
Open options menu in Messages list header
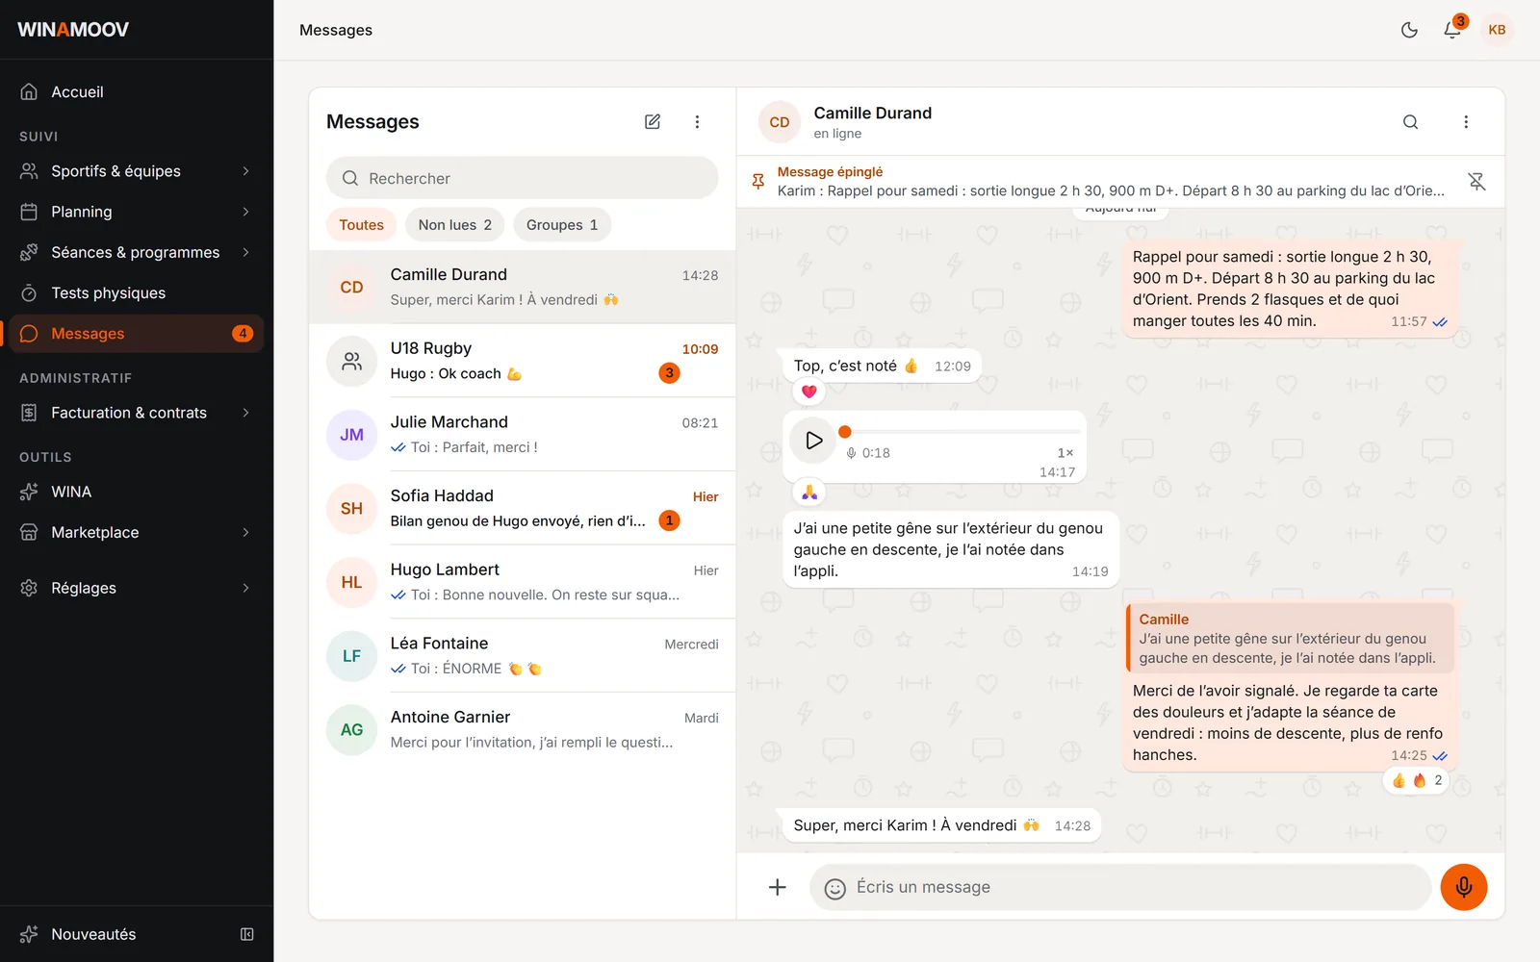pyautogui.click(x=697, y=121)
